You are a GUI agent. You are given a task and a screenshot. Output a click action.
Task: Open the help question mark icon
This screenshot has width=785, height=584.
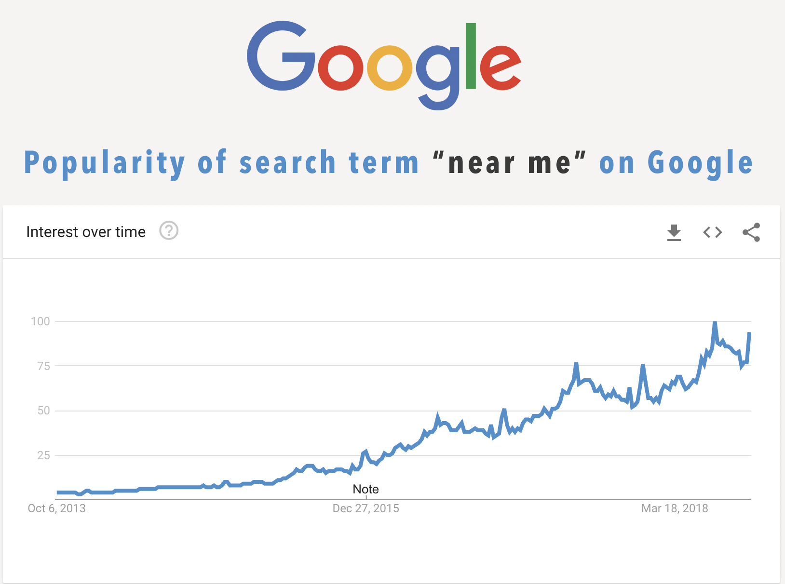(x=169, y=231)
